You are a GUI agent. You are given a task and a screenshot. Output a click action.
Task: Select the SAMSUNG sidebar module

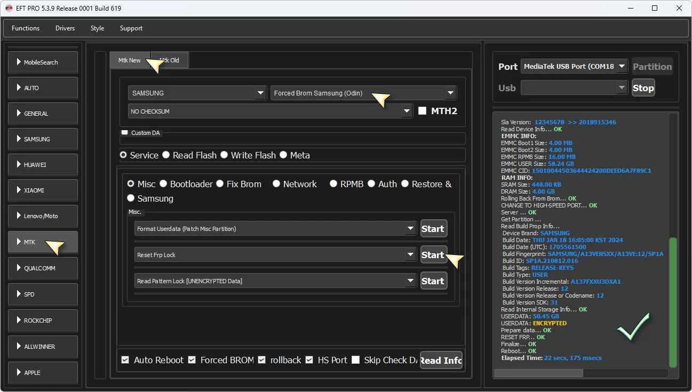[43, 139]
